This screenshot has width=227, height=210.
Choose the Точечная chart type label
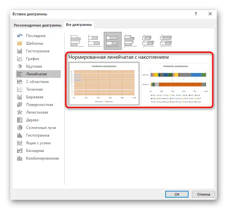[x=34, y=89]
